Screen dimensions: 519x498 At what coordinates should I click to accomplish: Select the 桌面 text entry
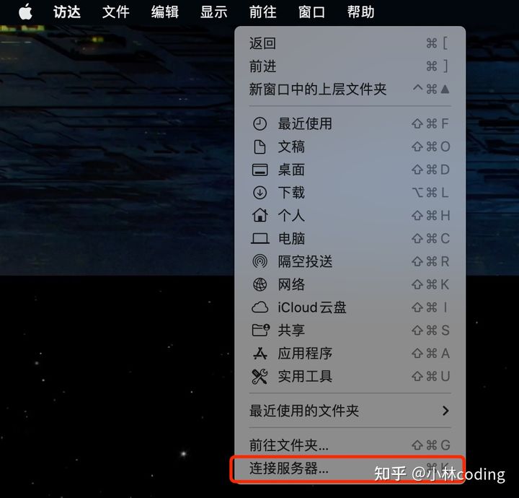(291, 170)
